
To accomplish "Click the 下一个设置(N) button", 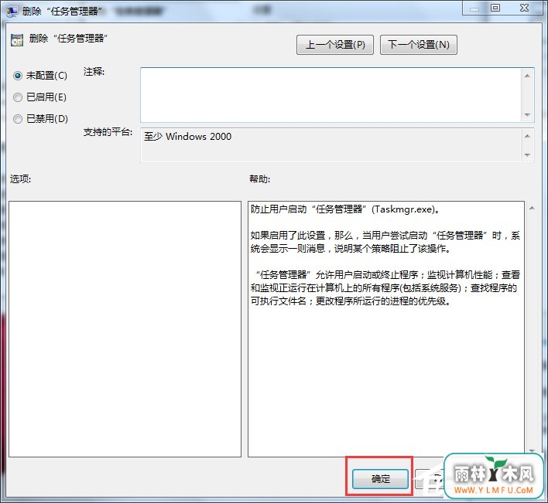I will (418, 45).
